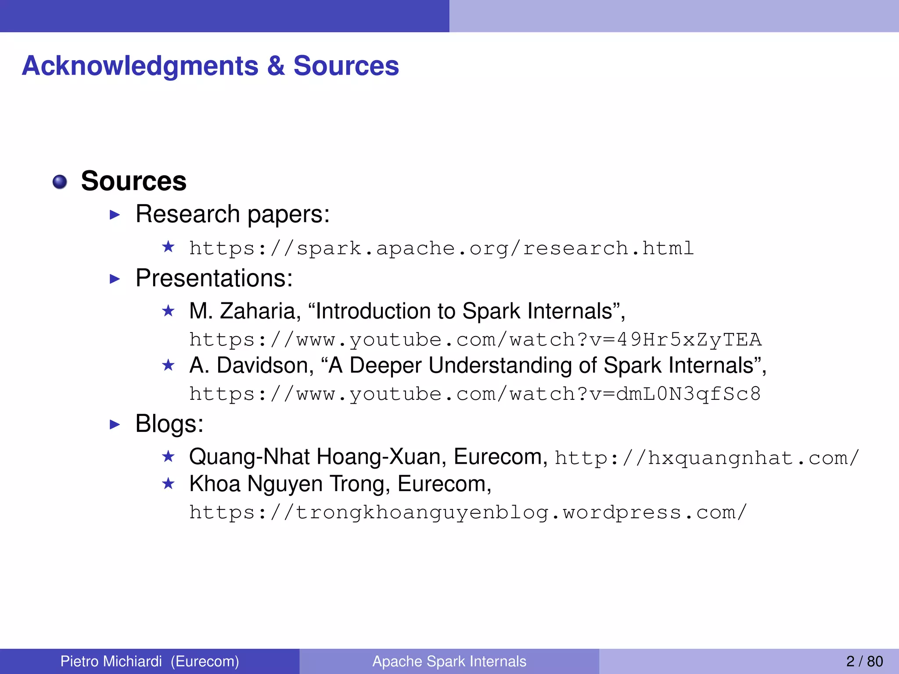Click the triangle bullet before Blogs
The height and width of the screenshot is (674, 899).
pos(115,424)
